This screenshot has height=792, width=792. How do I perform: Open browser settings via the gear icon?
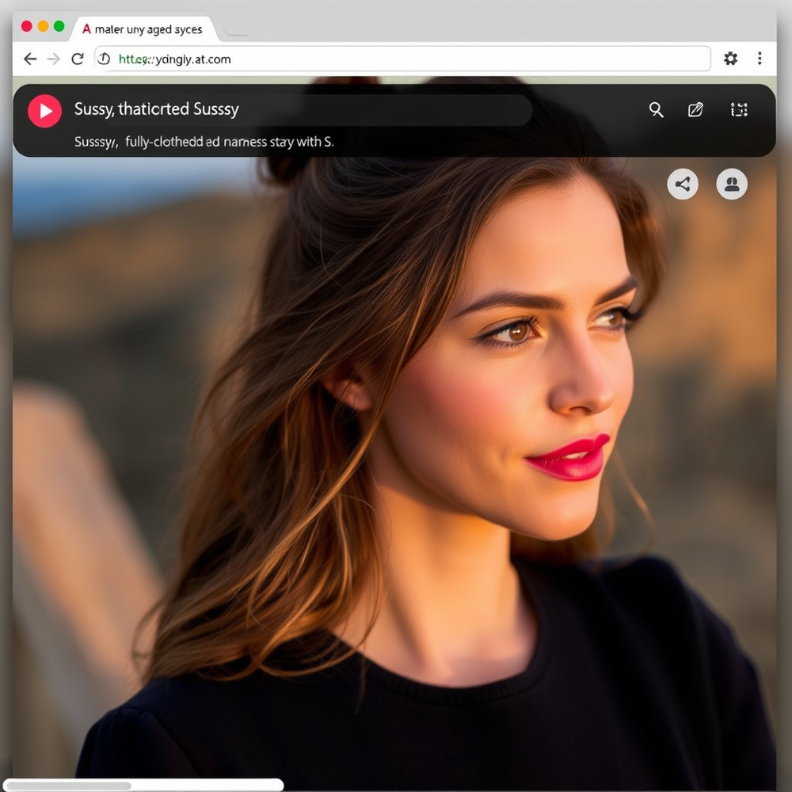[729, 59]
